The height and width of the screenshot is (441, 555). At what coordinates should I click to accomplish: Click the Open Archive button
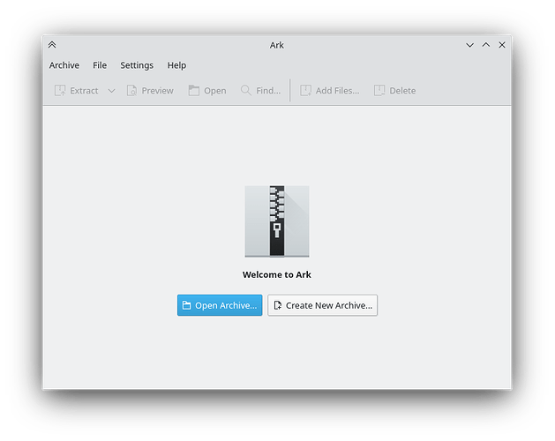[220, 305]
